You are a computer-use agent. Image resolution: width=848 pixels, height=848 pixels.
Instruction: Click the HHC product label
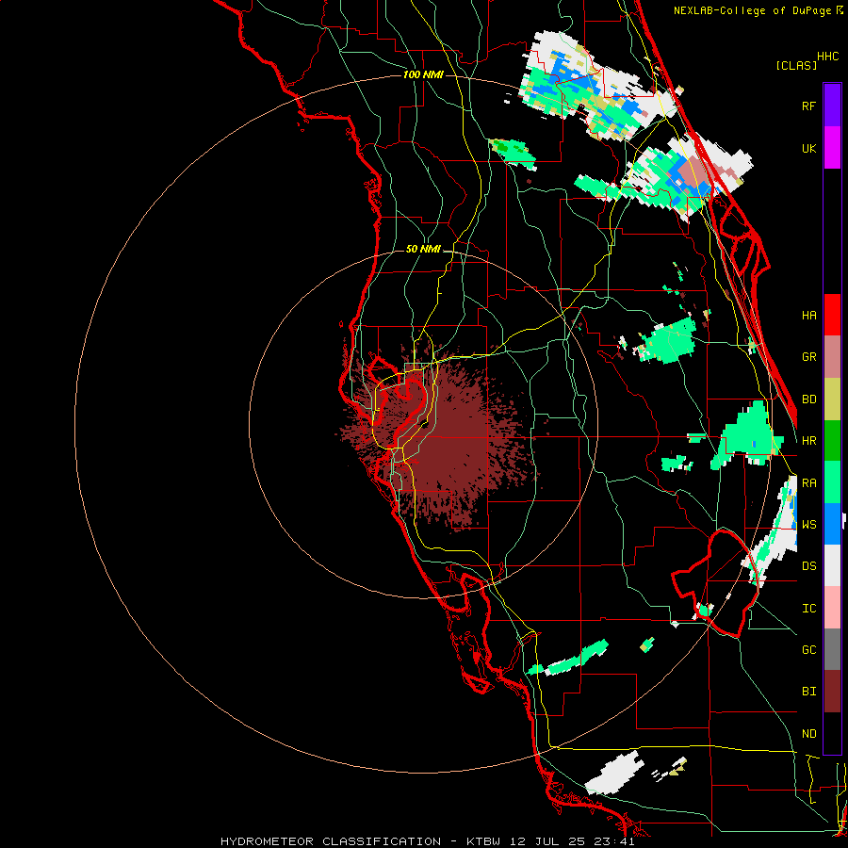828,57
